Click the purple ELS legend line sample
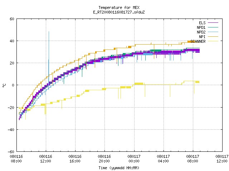The width and height of the screenshot is (229, 171). tap(213, 23)
